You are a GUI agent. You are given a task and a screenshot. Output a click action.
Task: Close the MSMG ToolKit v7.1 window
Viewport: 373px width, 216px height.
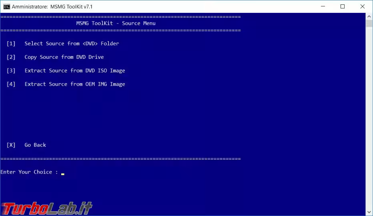[362, 6]
